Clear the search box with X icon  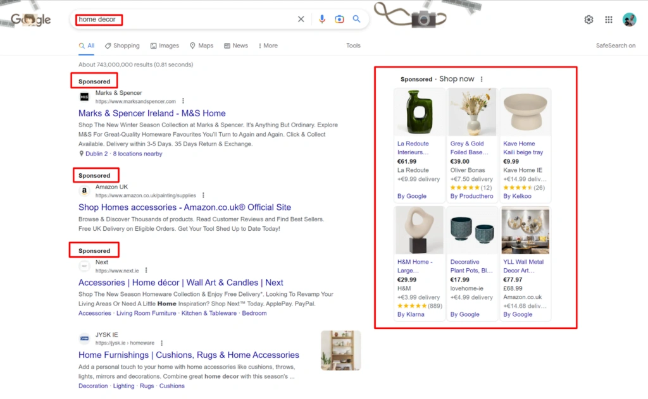point(301,19)
